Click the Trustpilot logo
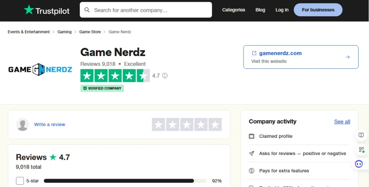The image size is (369, 187). pyautogui.click(x=46, y=10)
